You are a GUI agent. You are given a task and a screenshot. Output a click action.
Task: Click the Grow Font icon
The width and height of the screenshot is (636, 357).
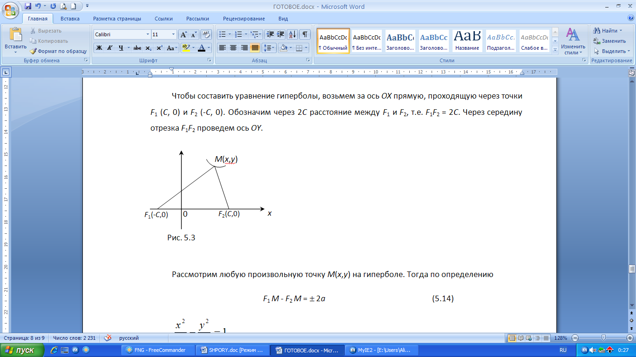[183, 34]
